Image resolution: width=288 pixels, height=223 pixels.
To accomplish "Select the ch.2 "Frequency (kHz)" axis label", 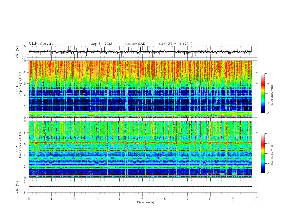I will coord(20,145).
